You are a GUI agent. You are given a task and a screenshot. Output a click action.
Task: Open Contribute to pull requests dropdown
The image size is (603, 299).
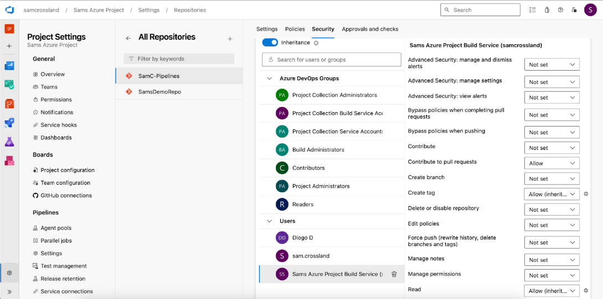pyautogui.click(x=552, y=163)
